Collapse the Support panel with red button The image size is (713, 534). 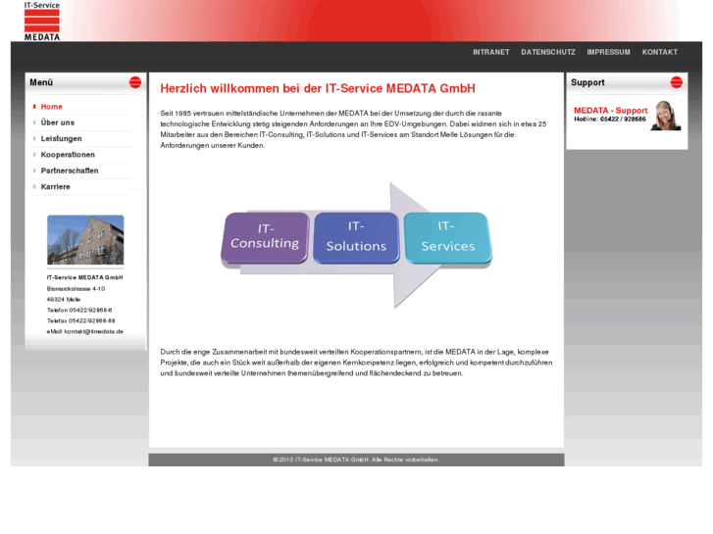pos(676,82)
